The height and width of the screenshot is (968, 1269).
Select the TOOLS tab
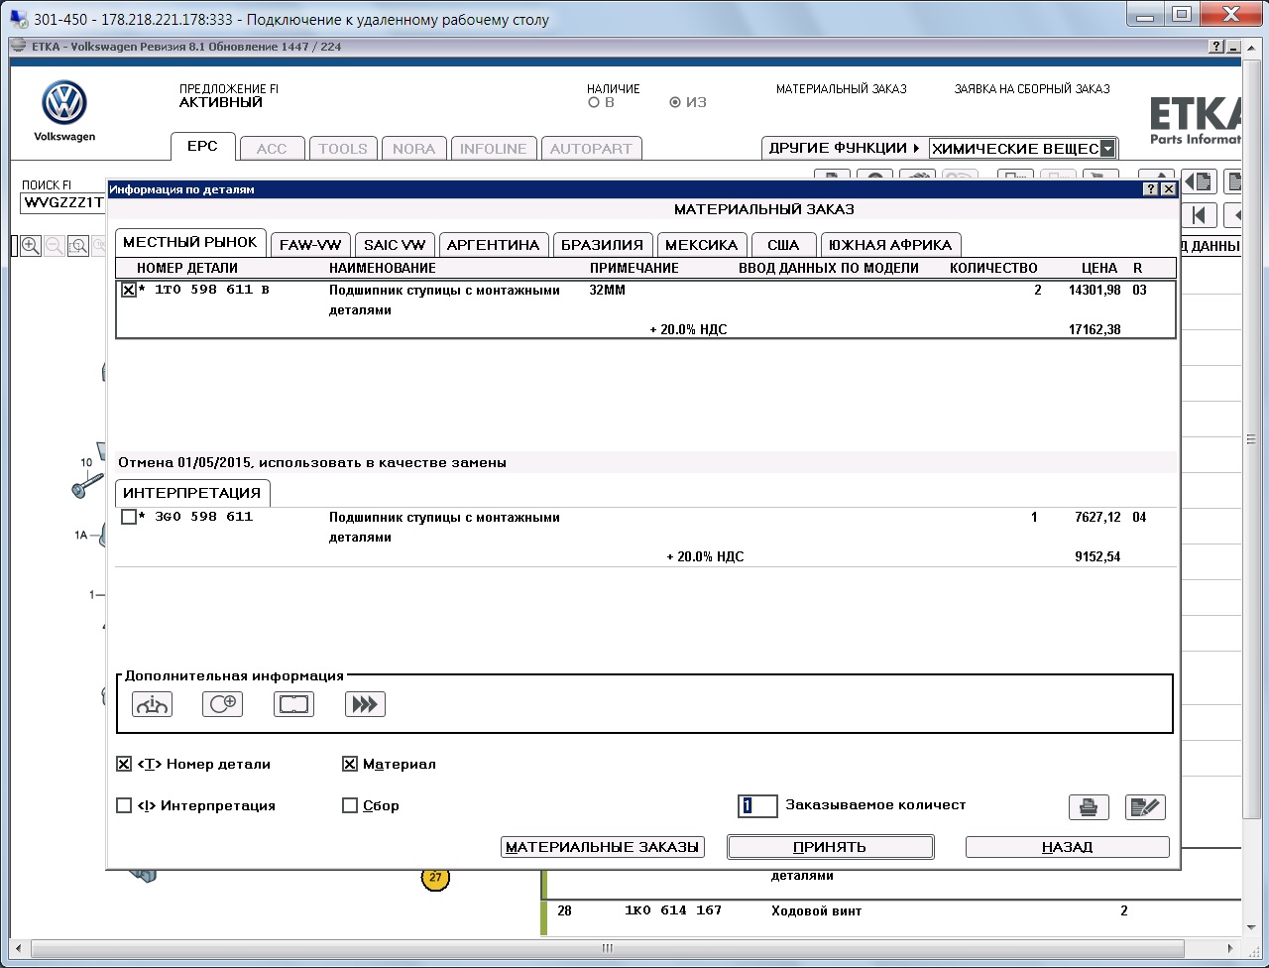[343, 149]
